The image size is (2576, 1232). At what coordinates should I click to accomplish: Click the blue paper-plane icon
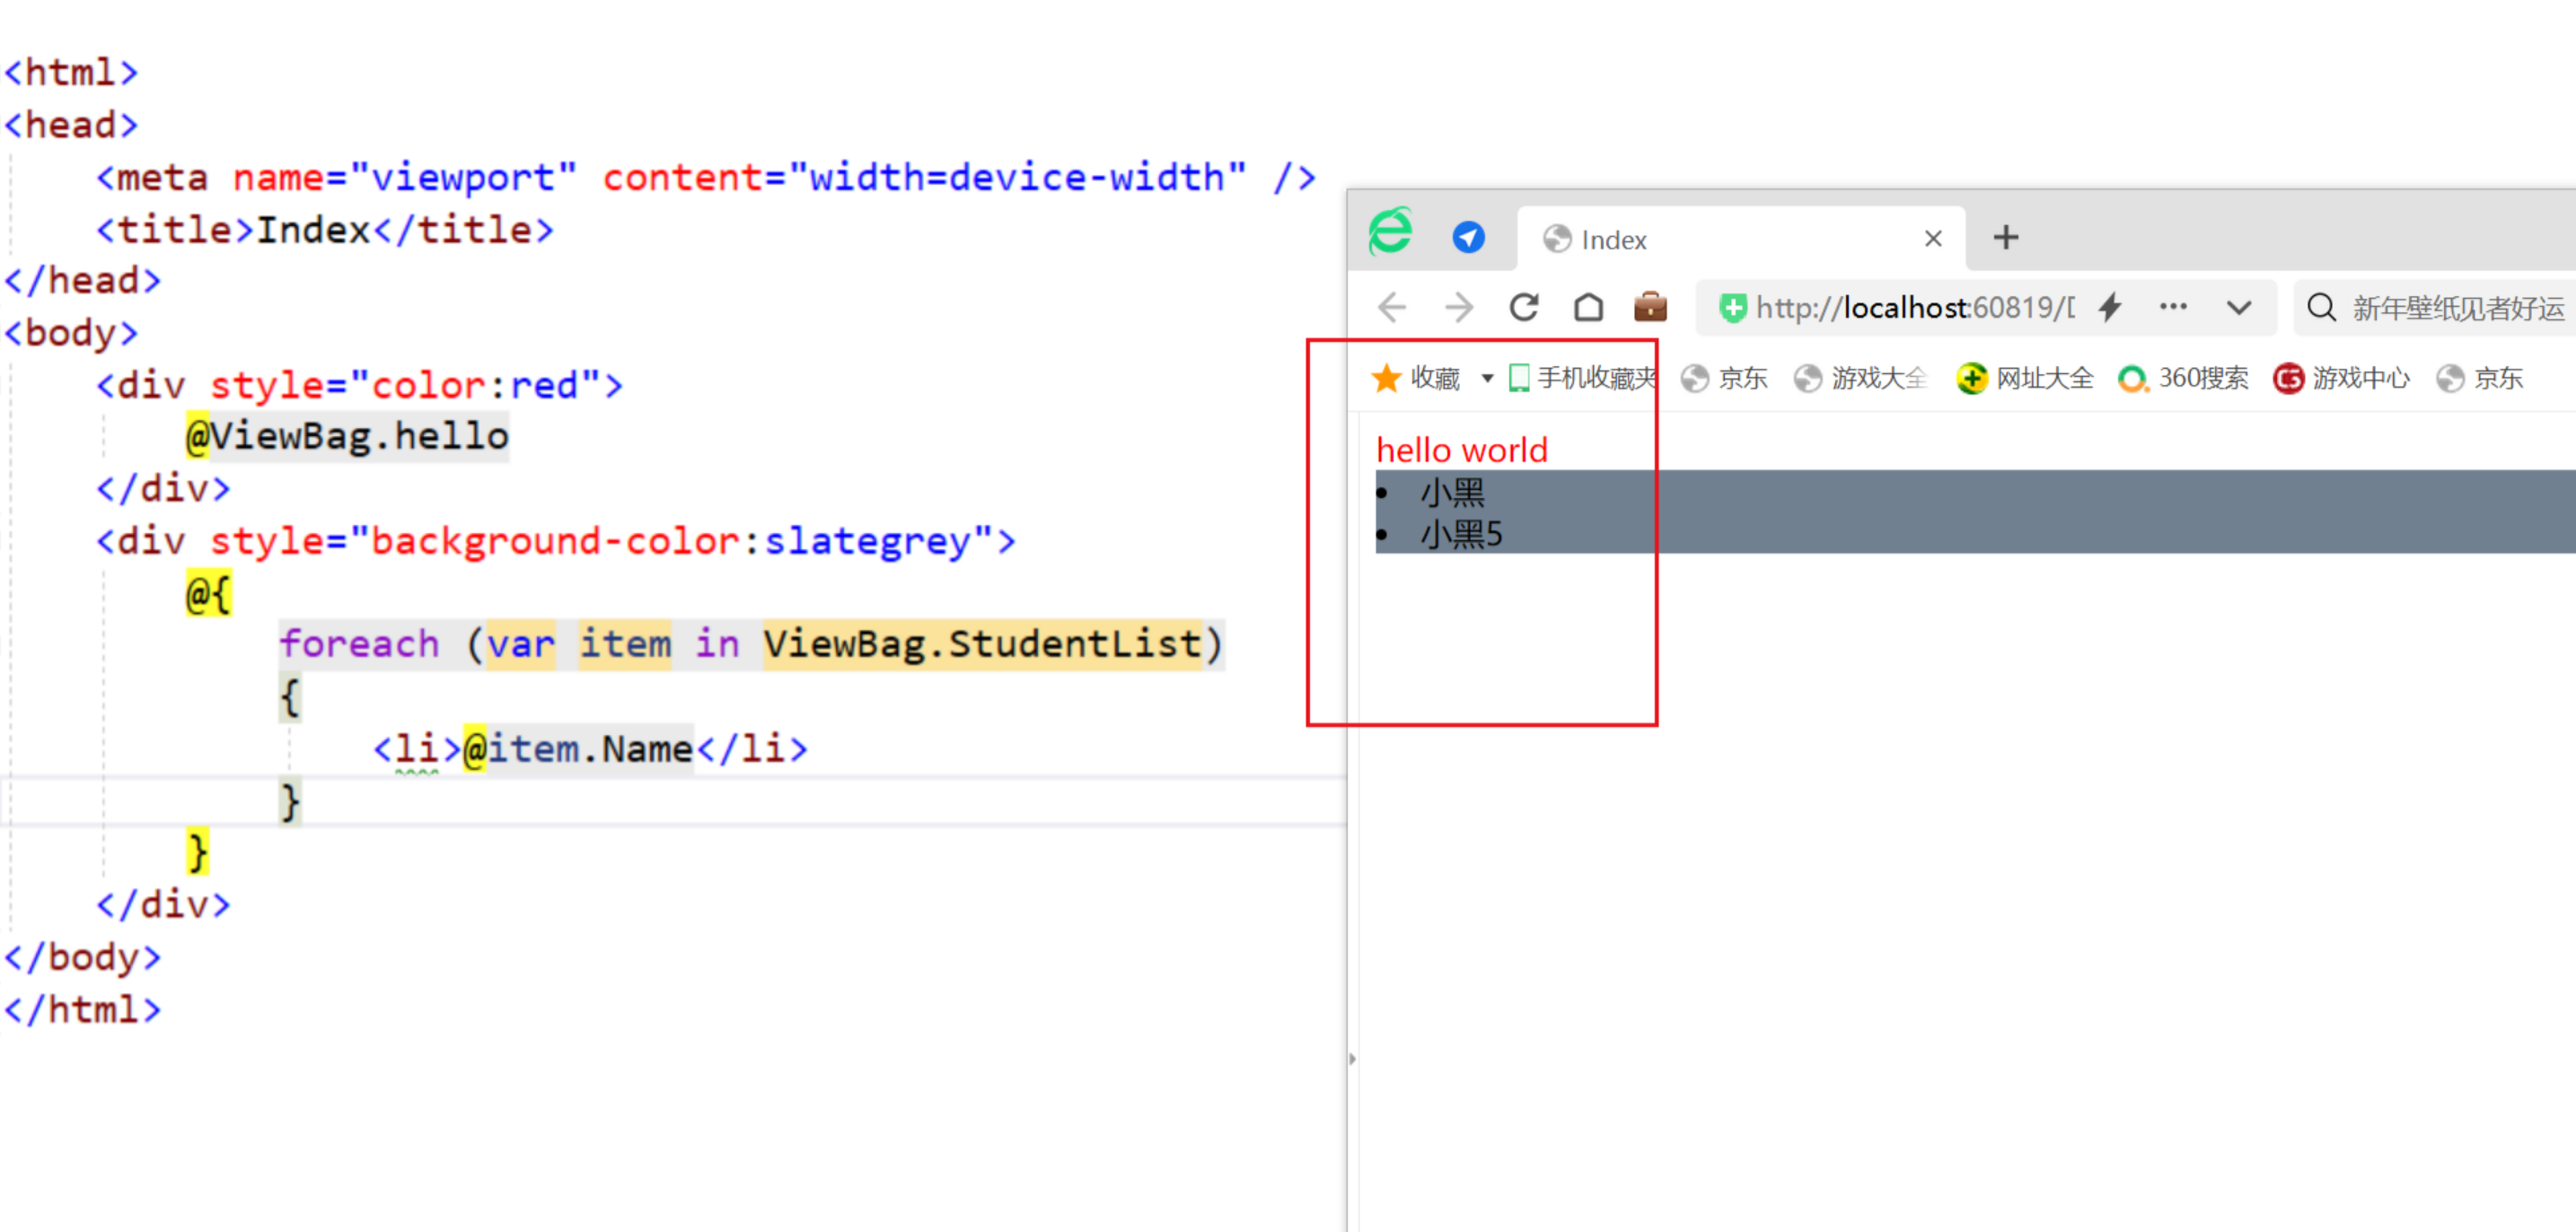pos(1468,238)
